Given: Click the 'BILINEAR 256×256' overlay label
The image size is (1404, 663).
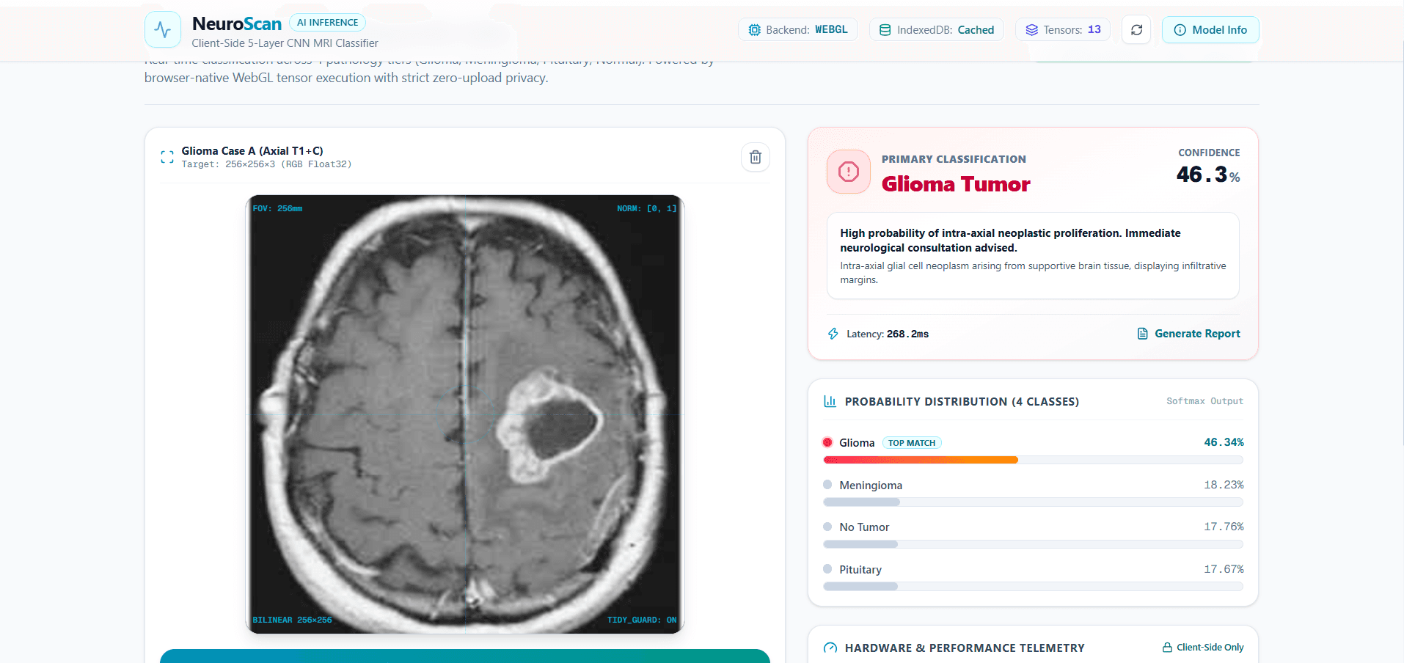Looking at the screenshot, I should click(292, 620).
